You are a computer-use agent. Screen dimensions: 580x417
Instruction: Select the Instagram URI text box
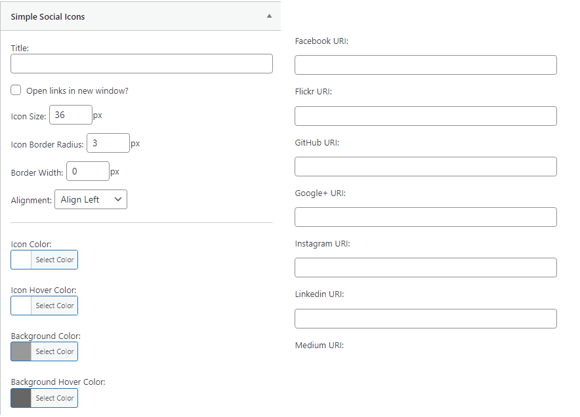point(425,268)
